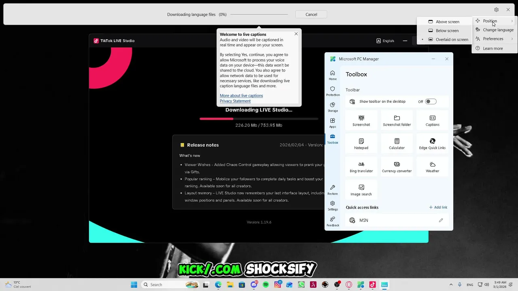Image resolution: width=518 pixels, height=291 pixels.
Task: Open More about live captions link
Action: [x=241, y=96]
